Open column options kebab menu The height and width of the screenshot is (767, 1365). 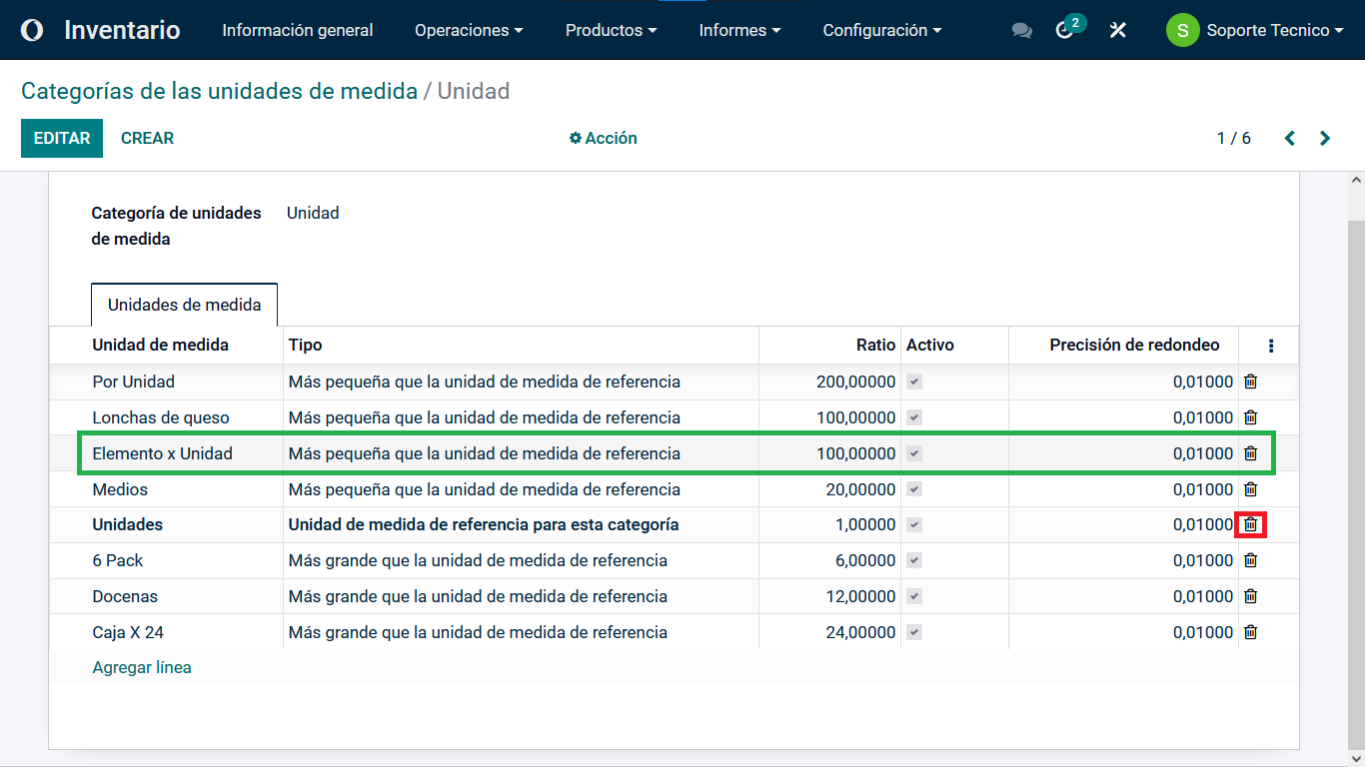point(1270,346)
